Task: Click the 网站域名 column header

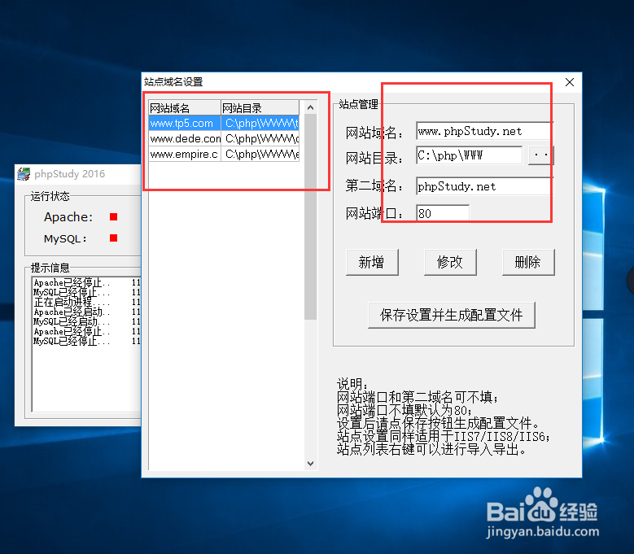Action: [x=185, y=108]
